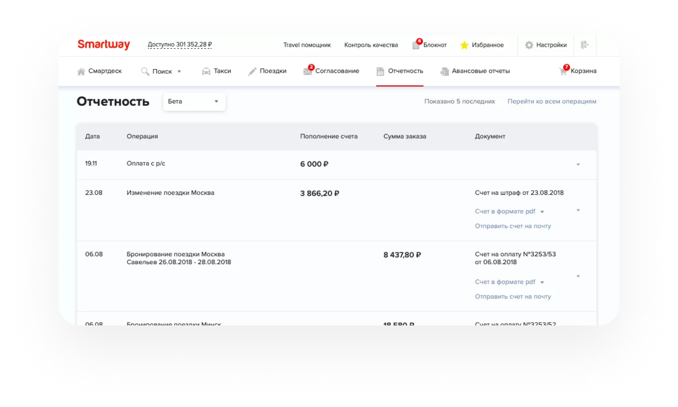Click the Поиск magnifier icon

pos(145,71)
